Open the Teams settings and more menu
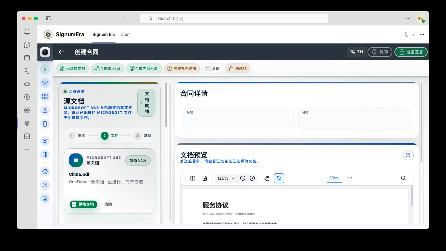 click(x=408, y=18)
